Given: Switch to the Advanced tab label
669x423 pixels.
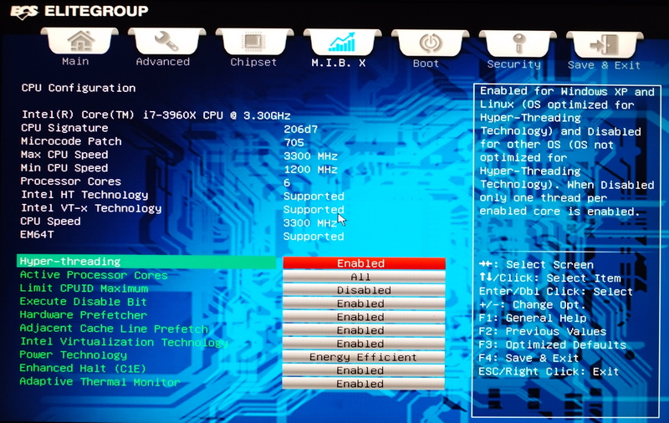Looking at the screenshot, I should point(163,62).
